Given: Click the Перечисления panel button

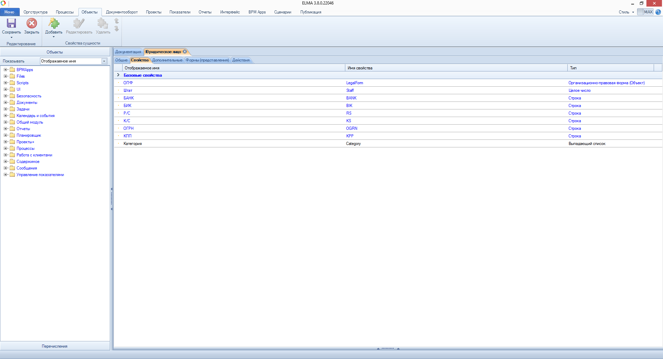Looking at the screenshot, I should pos(55,346).
